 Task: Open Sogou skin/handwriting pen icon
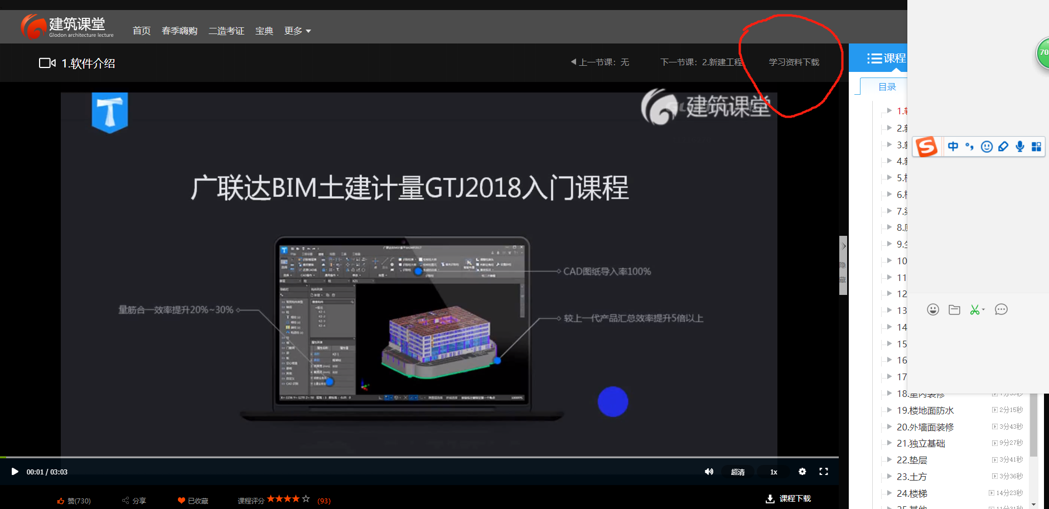click(x=1003, y=146)
